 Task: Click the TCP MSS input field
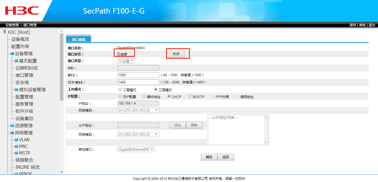(138, 82)
